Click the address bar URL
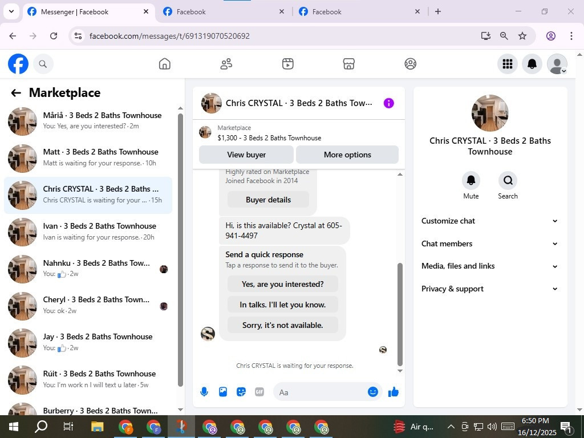 pos(169,36)
